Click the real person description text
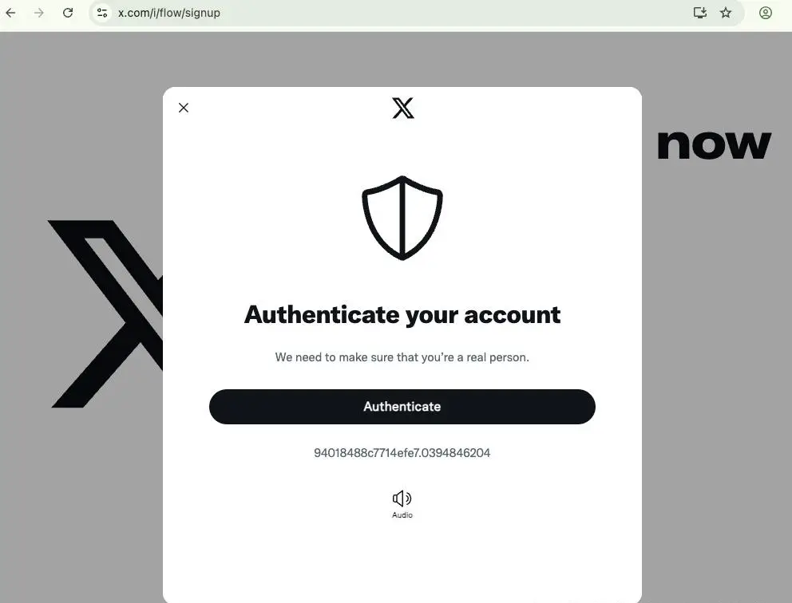792x603 pixels. pyautogui.click(x=402, y=357)
